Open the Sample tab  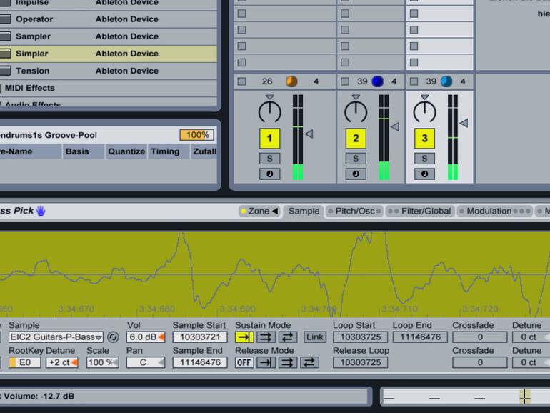tap(304, 211)
